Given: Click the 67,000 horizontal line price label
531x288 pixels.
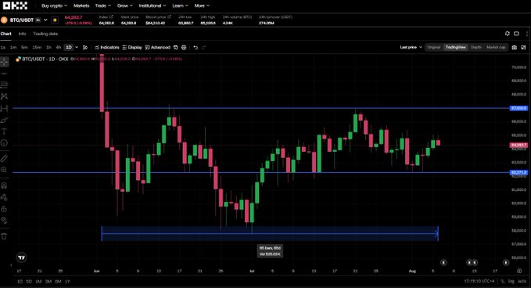Looking at the screenshot, I should point(518,108).
